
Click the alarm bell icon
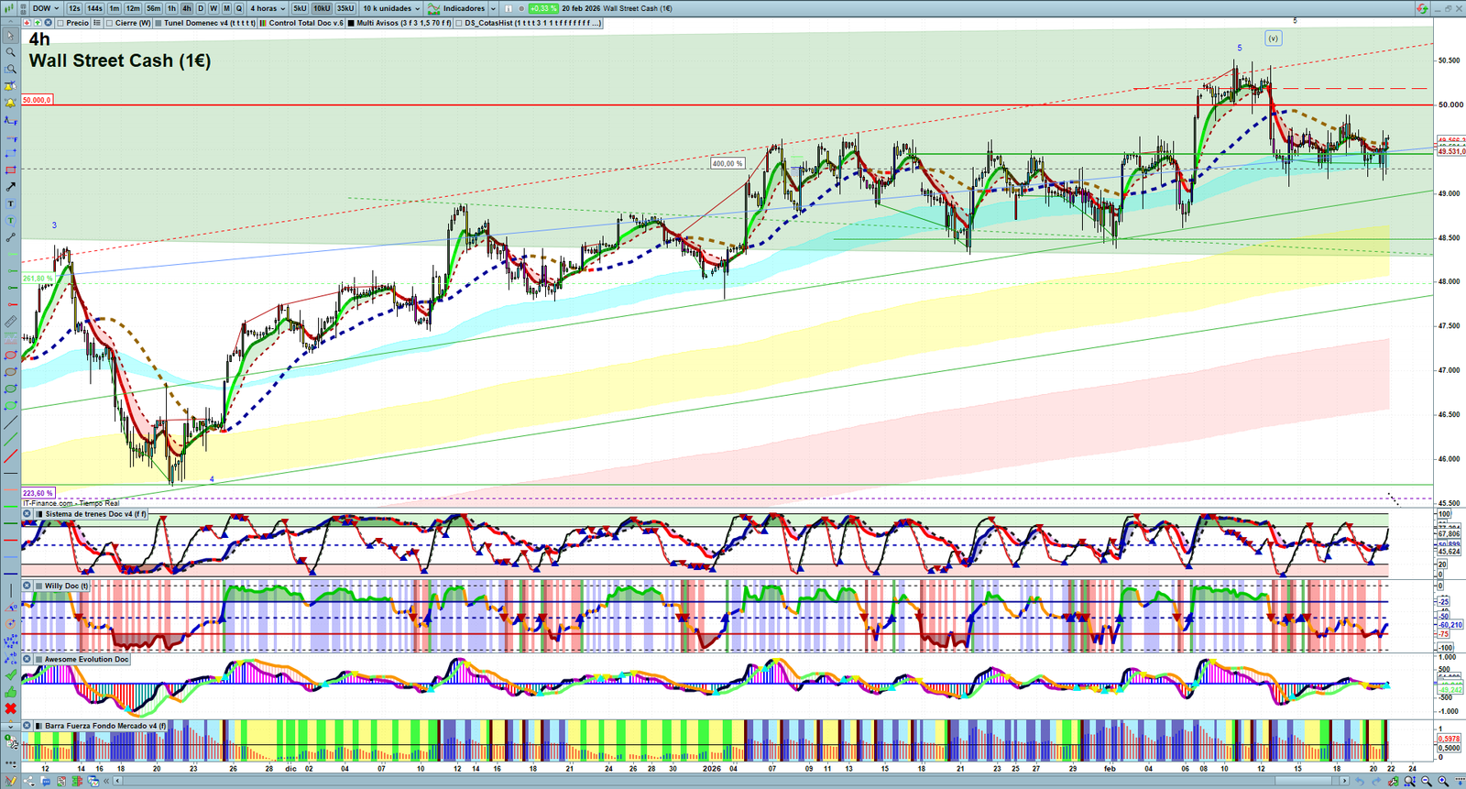(10, 103)
